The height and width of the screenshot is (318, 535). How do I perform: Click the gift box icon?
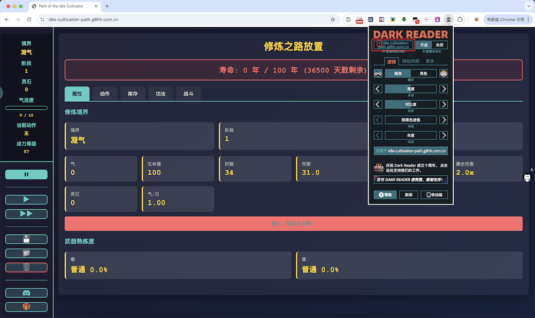tap(26, 307)
